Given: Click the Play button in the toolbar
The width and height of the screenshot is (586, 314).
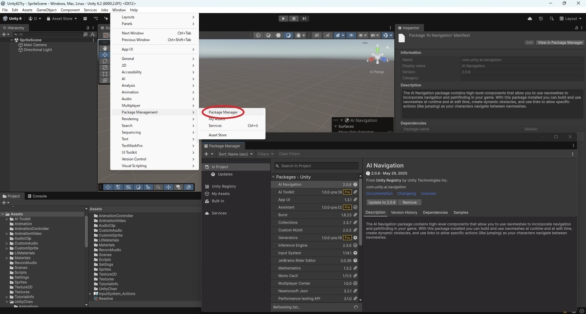Looking at the screenshot, I should pyautogui.click(x=283, y=18).
